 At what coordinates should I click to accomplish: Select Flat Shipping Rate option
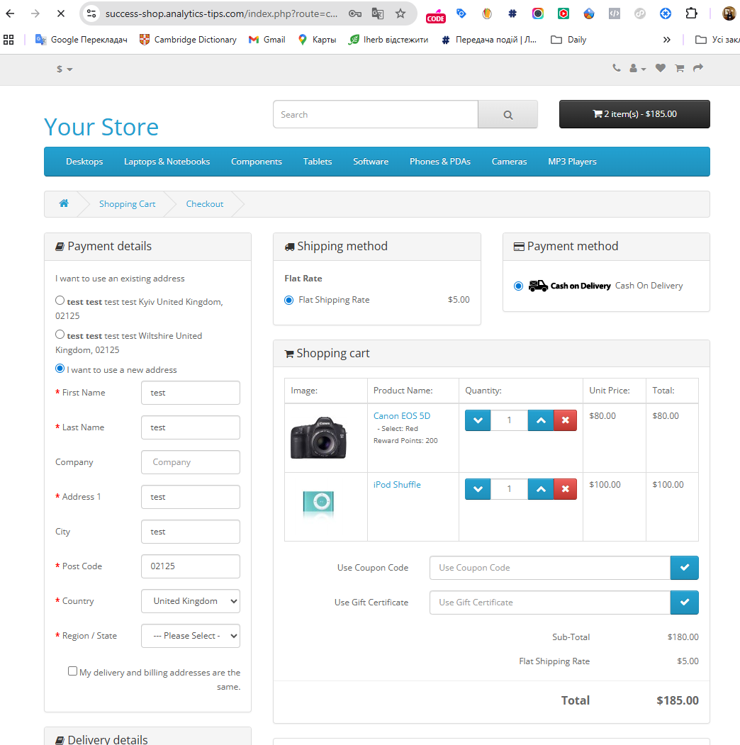(x=288, y=301)
